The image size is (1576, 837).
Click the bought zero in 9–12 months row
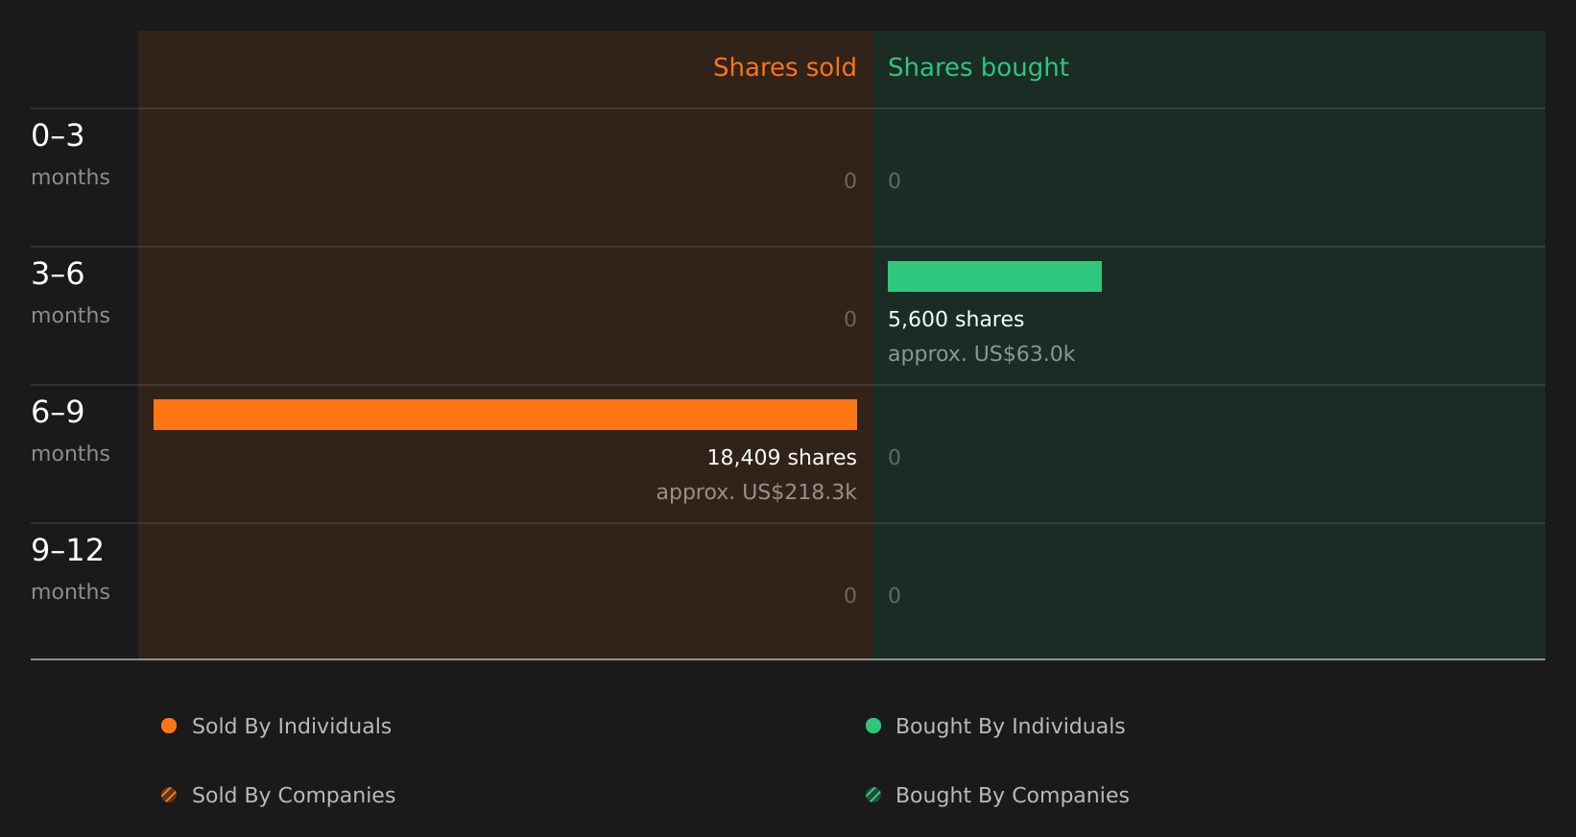click(x=895, y=596)
